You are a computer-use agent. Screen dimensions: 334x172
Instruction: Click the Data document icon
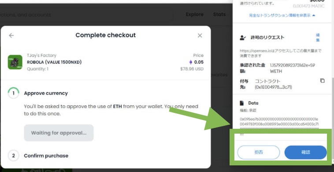point(242,103)
